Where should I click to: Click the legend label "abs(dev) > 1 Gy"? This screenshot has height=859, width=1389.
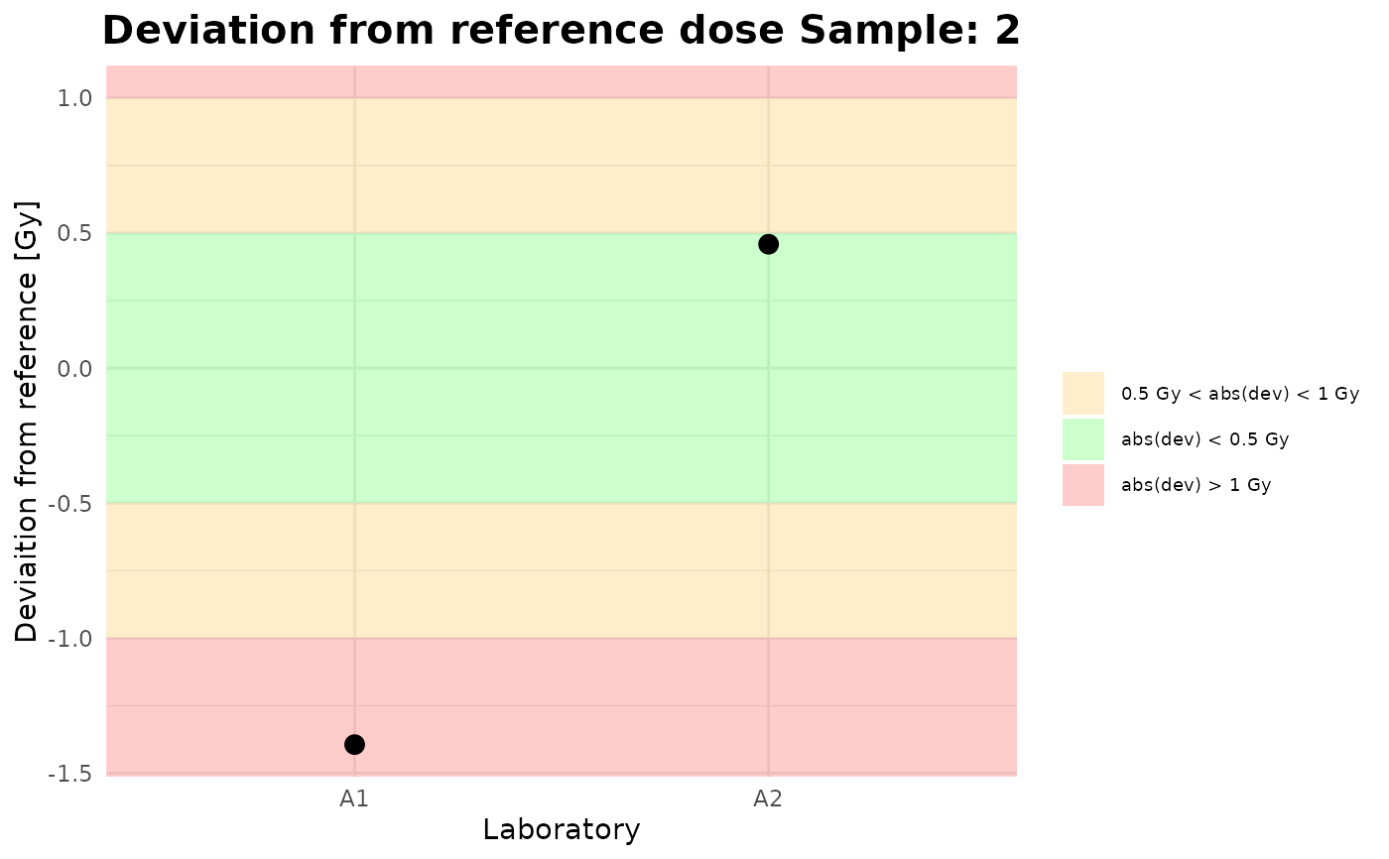click(1196, 485)
